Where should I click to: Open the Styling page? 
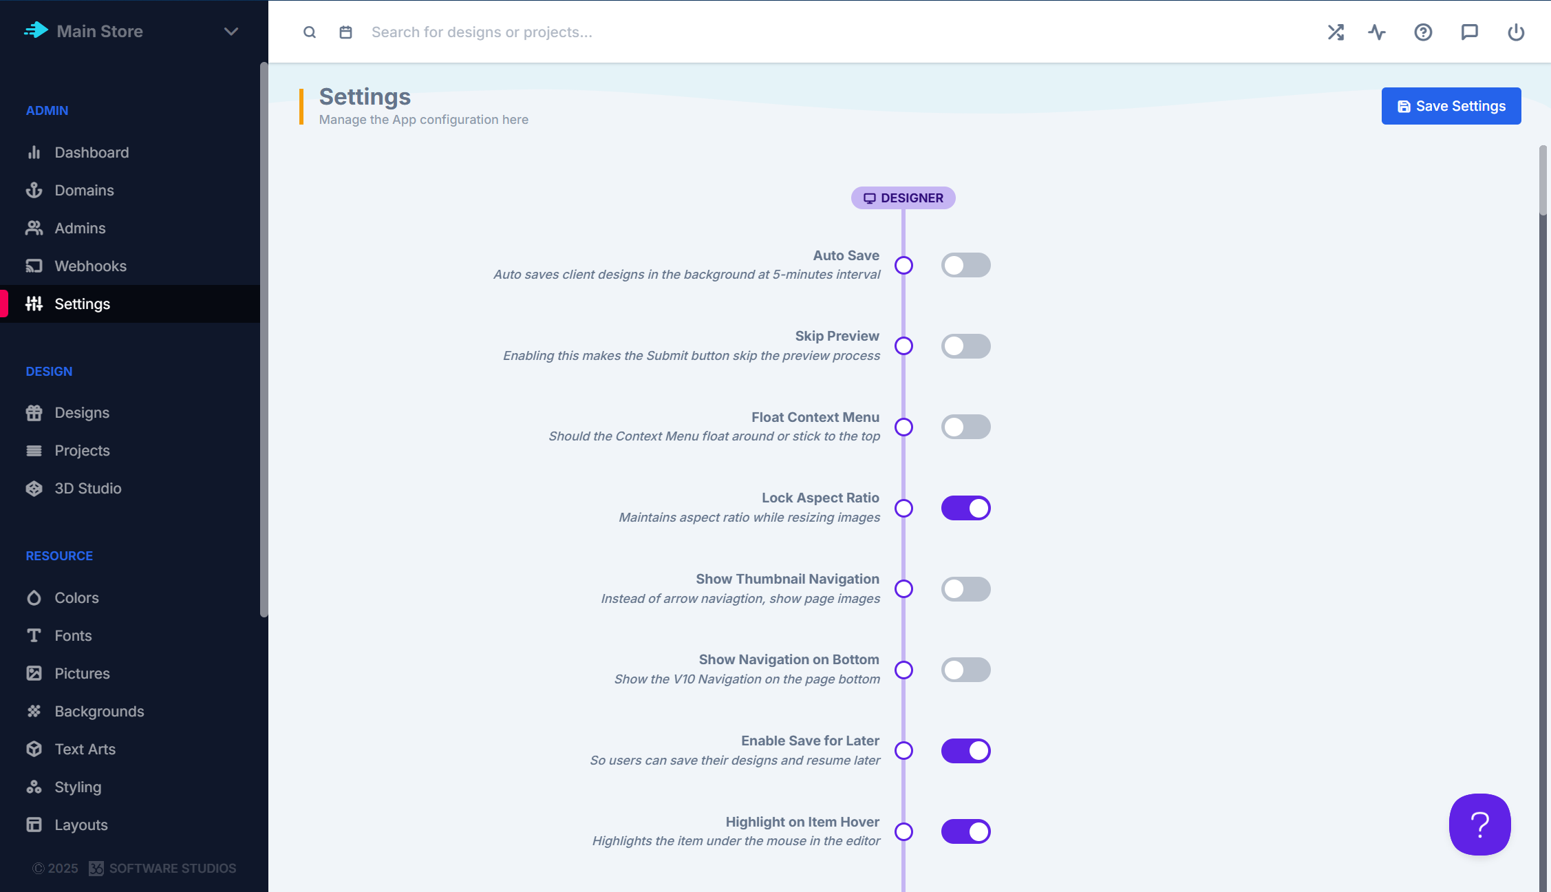pyautogui.click(x=130, y=787)
